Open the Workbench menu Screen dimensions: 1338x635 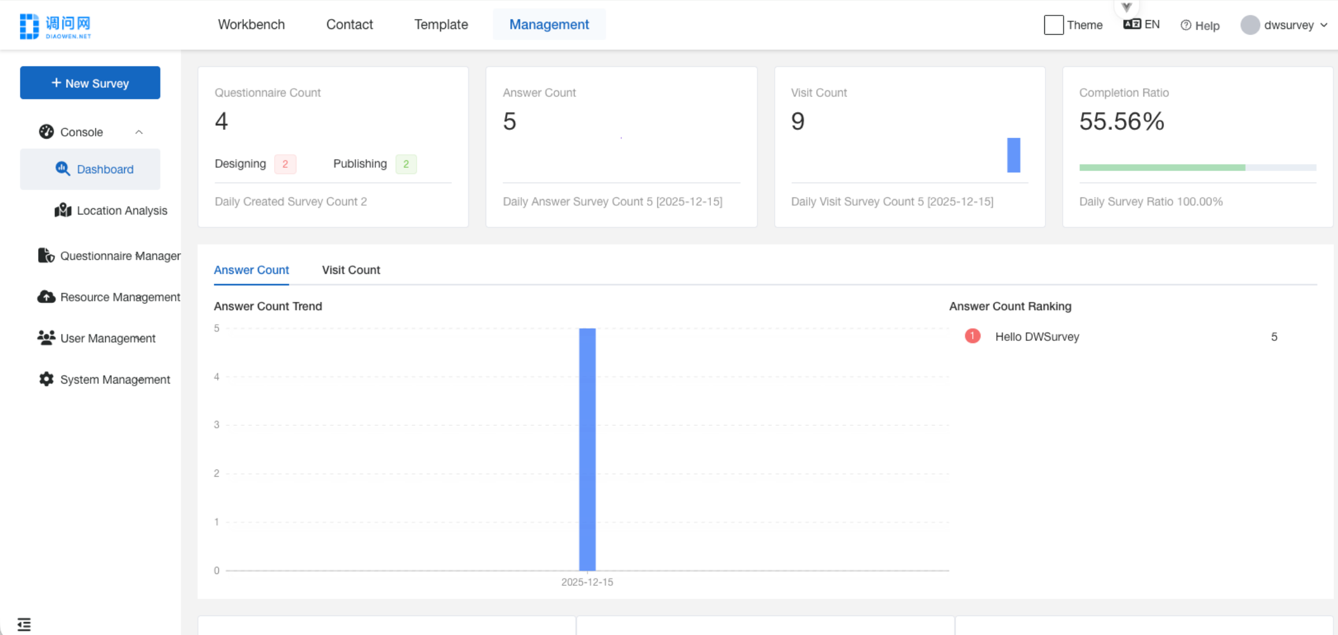251,25
